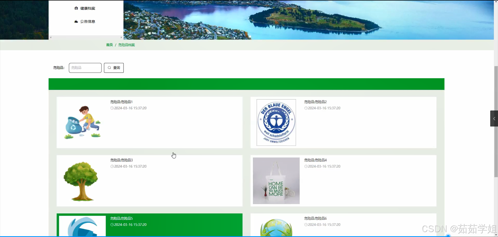Click the magnifier icon in 查询 button
Screen dimensions: 498x237
click(x=109, y=68)
